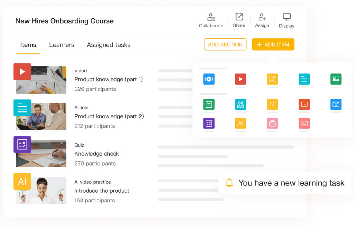Click the ADD ITEM button

[x=273, y=44]
